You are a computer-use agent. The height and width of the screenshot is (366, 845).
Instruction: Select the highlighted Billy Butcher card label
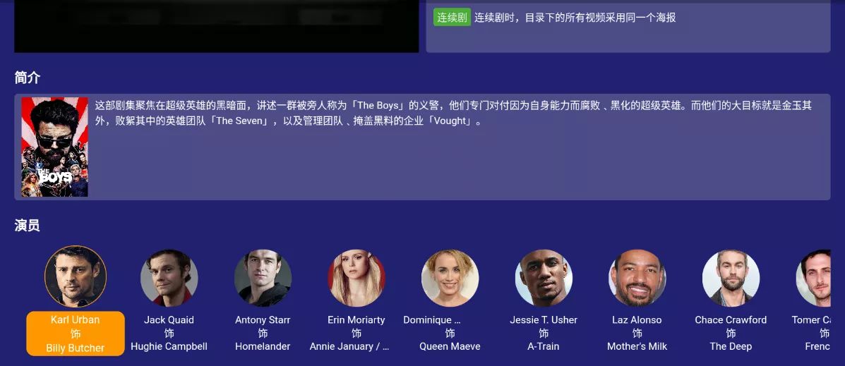click(x=76, y=348)
